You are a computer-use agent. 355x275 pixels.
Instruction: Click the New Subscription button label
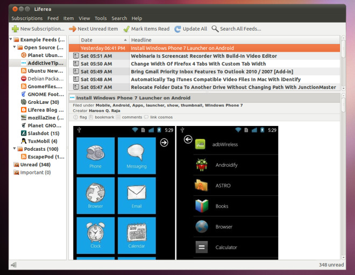pyautogui.click(x=42, y=29)
